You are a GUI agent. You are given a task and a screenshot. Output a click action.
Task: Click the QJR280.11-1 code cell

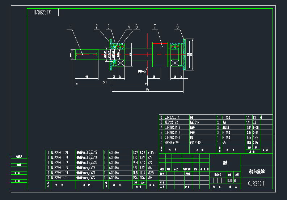[x=177, y=137]
